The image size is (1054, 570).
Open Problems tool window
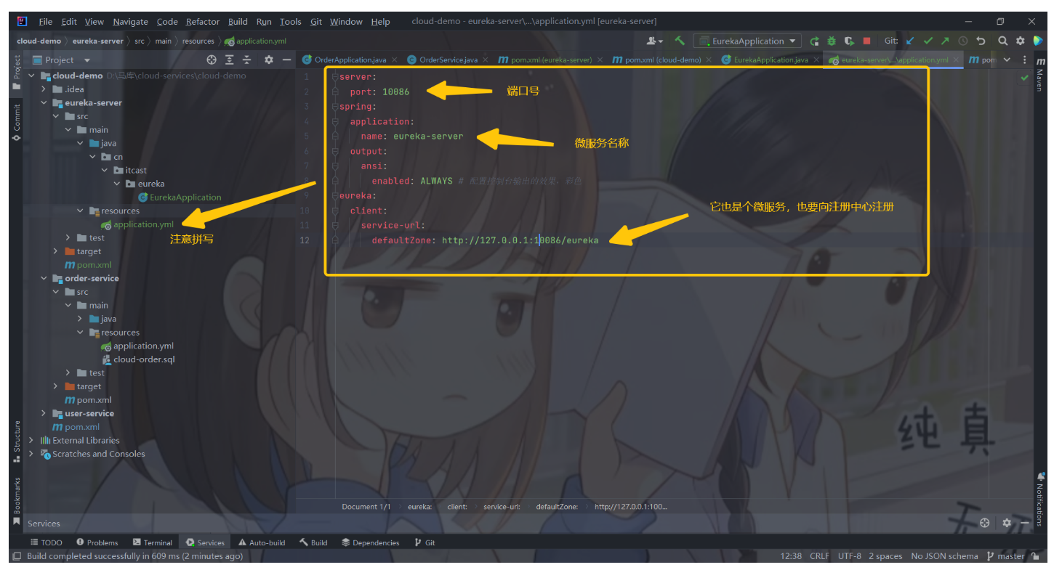pyautogui.click(x=97, y=542)
